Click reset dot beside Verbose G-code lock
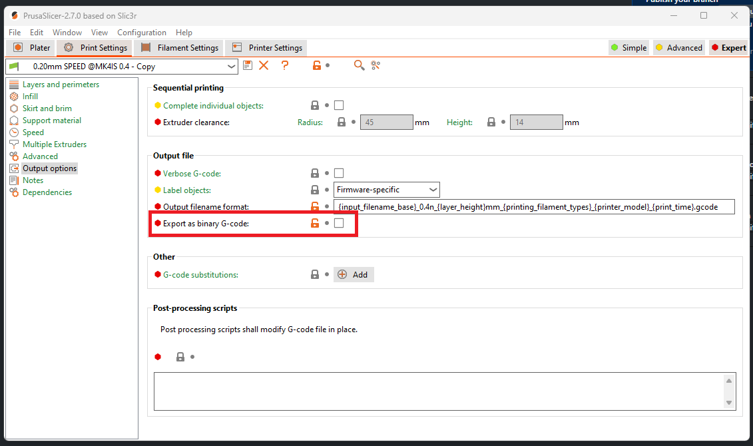The width and height of the screenshot is (753, 446). tap(327, 173)
